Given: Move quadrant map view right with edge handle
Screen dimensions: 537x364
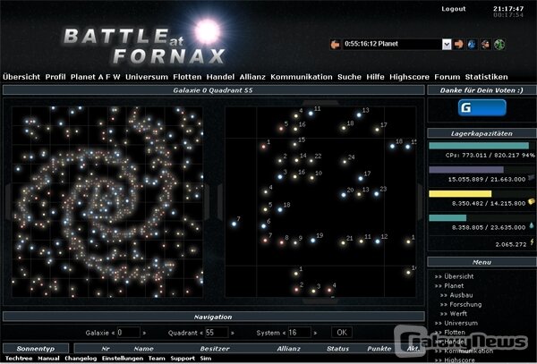Looking at the screenshot, I should click(x=421, y=202).
